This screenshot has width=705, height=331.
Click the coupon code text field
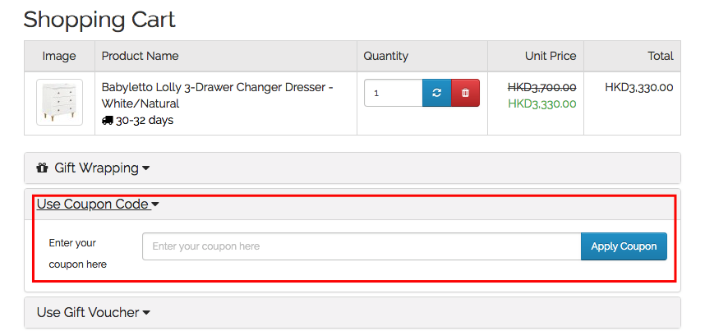click(x=362, y=246)
